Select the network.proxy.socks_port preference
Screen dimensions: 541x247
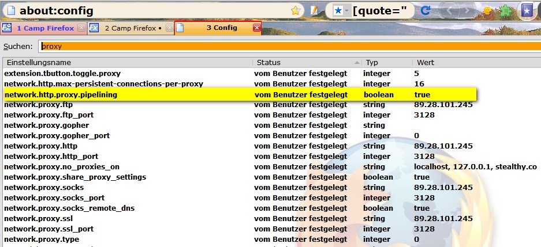click(x=54, y=198)
